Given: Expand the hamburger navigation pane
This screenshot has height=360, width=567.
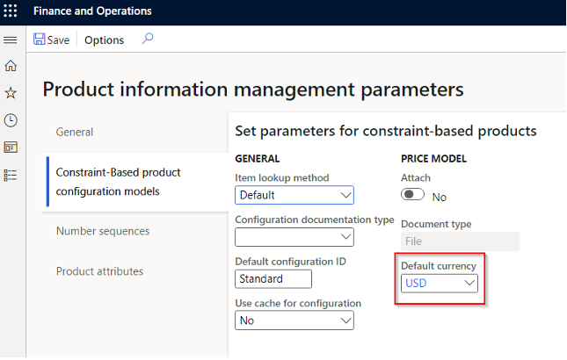Looking at the screenshot, I should 11,40.
